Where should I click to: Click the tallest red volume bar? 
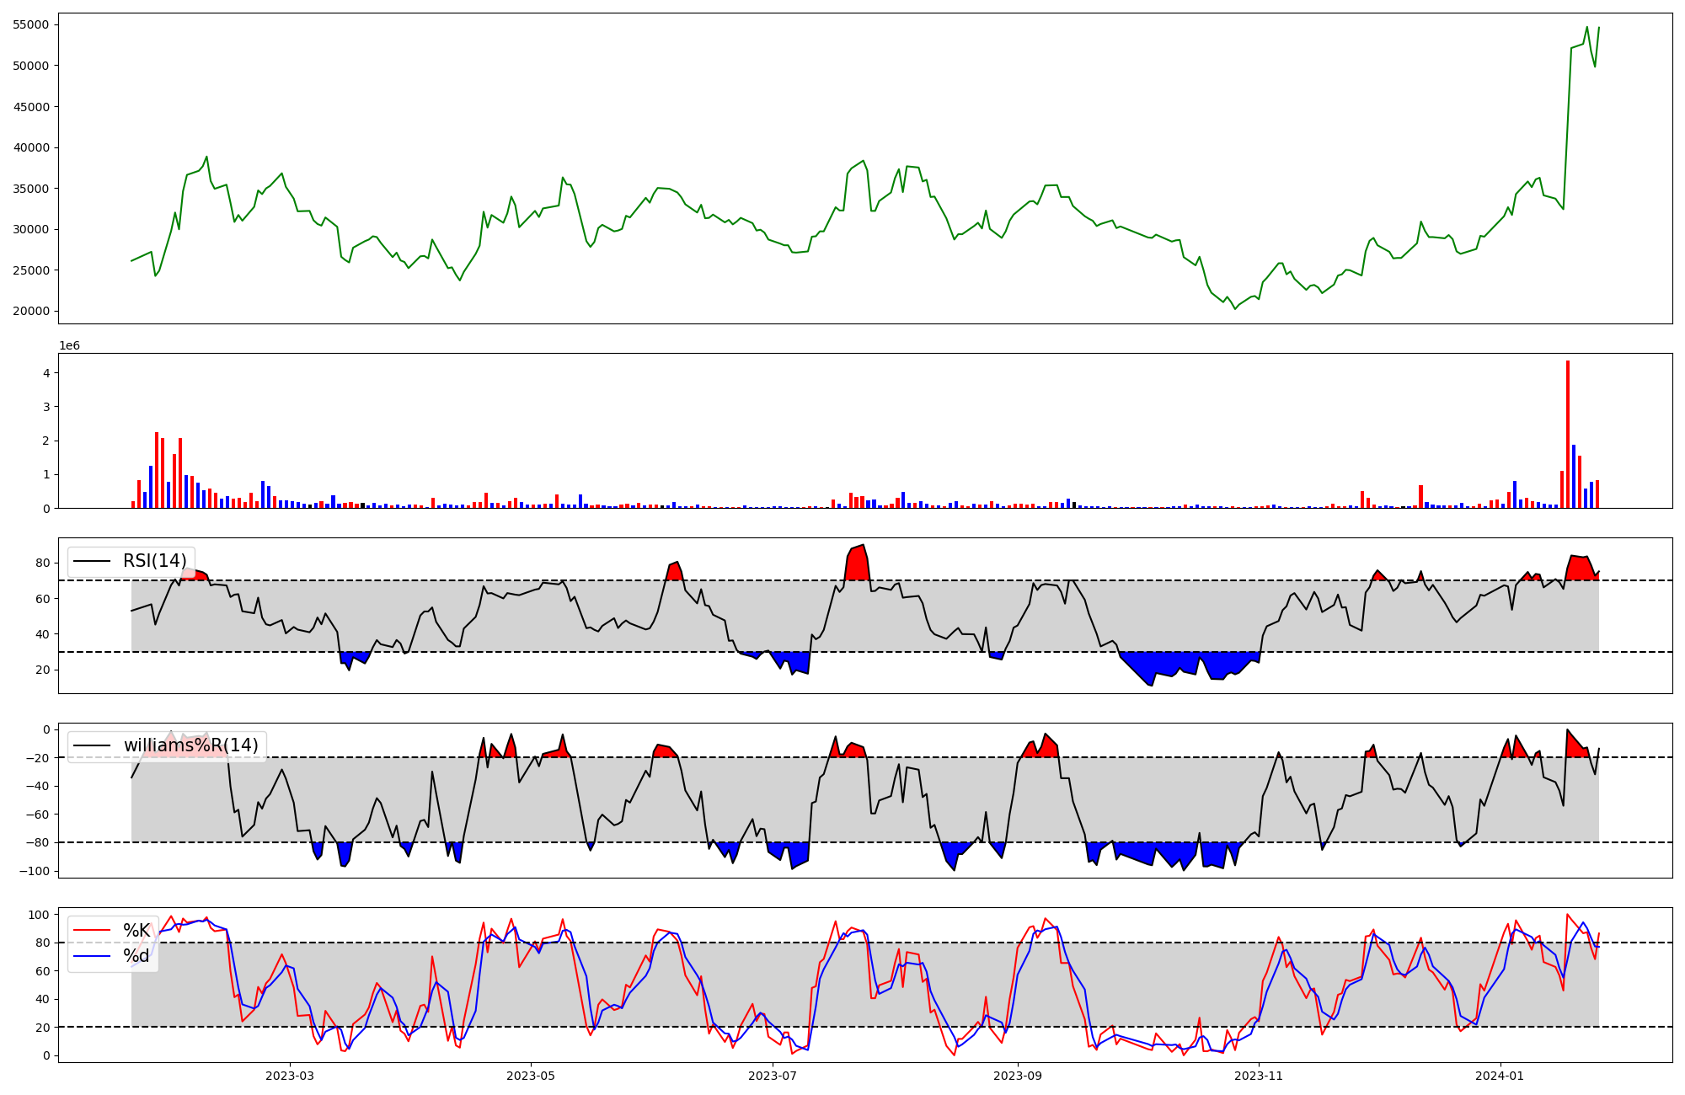click(1568, 434)
